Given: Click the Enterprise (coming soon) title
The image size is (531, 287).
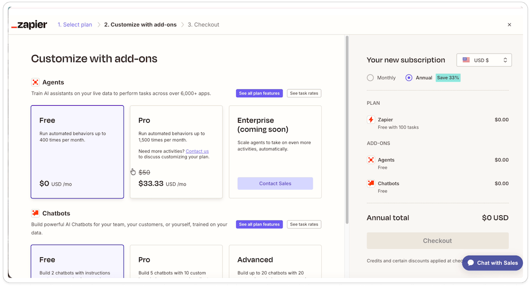Looking at the screenshot, I should click(x=263, y=125).
